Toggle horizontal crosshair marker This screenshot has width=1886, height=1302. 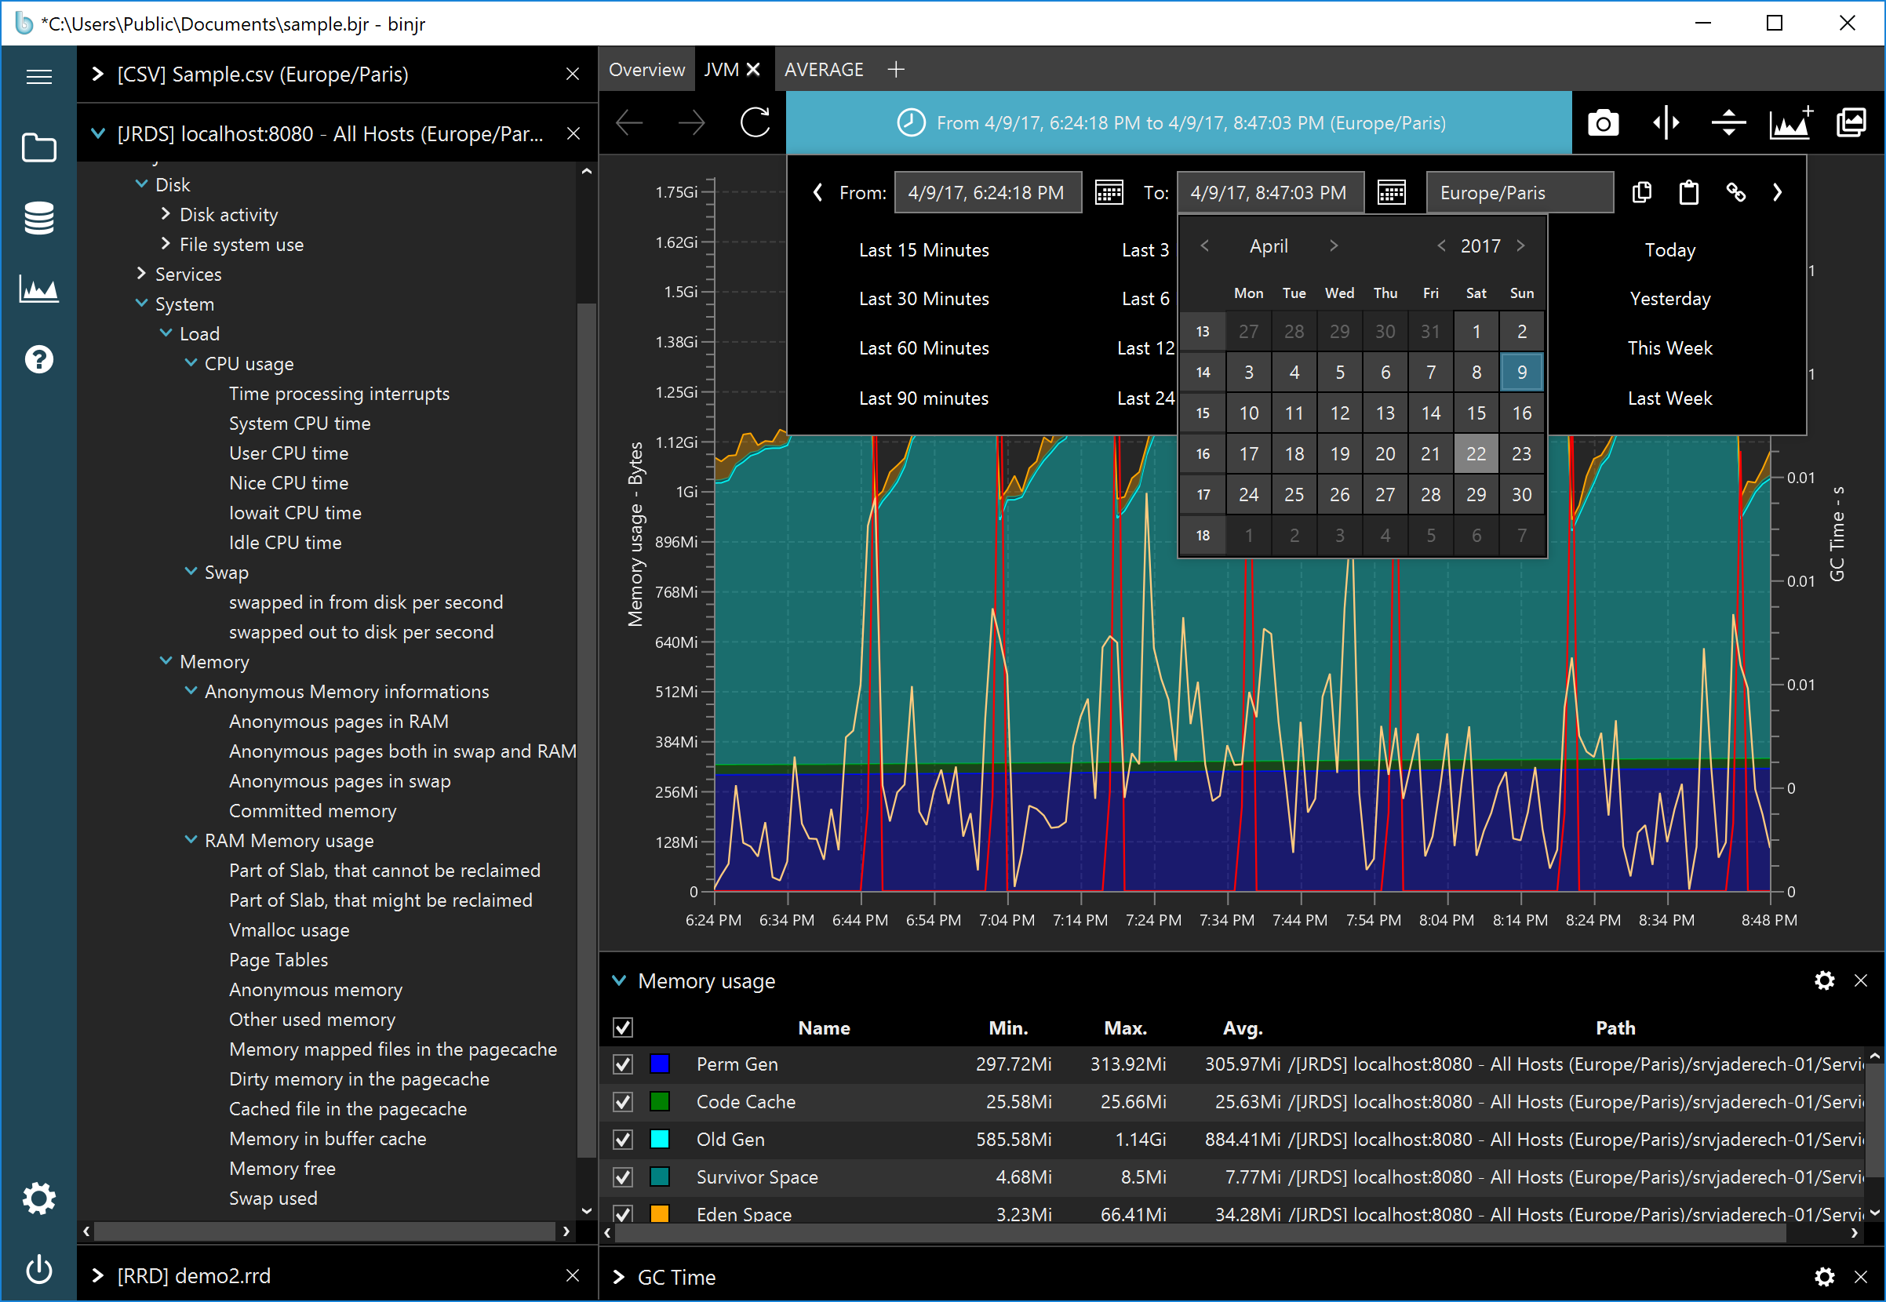point(1728,123)
